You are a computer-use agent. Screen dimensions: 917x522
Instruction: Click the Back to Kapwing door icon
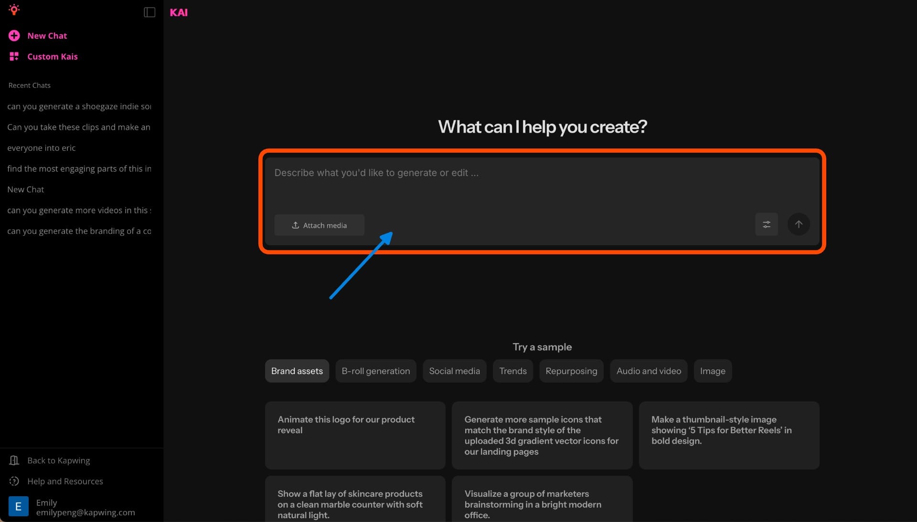coord(14,460)
